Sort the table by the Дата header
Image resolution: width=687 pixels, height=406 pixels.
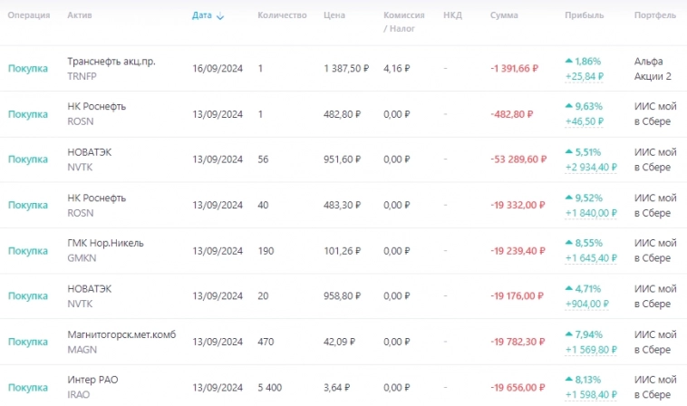click(202, 16)
